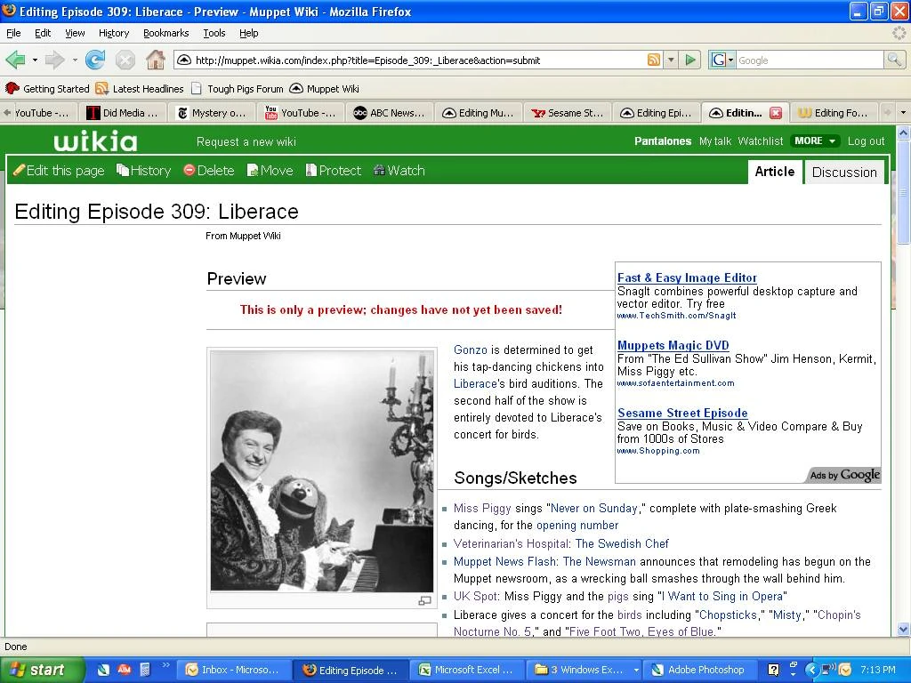Switch to Adobe Photoshop in taskbar
The image size is (911, 683).
[699, 670]
